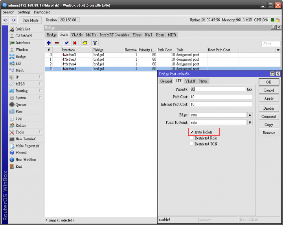Click the Copy button
The width and height of the screenshot is (283, 225).
point(269,125)
